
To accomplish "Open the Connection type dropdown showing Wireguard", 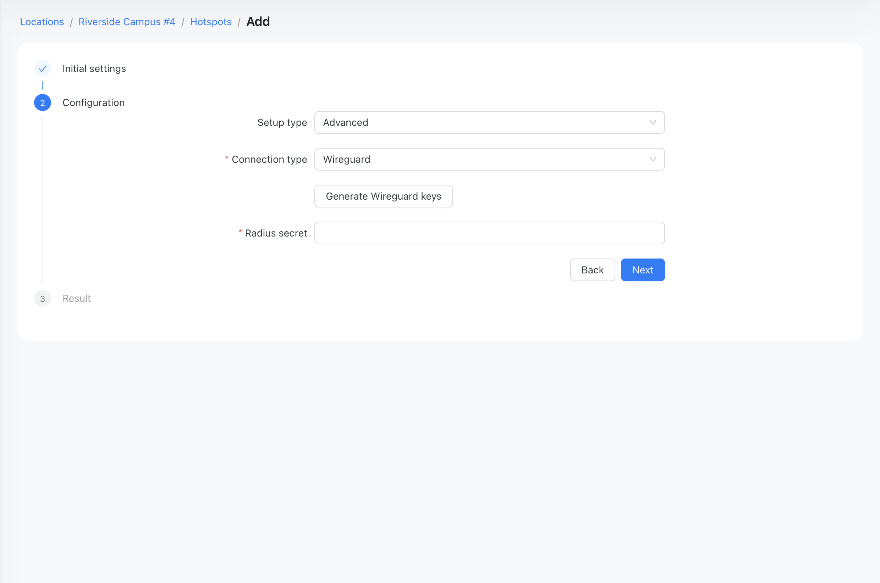I will pos(489,160).
